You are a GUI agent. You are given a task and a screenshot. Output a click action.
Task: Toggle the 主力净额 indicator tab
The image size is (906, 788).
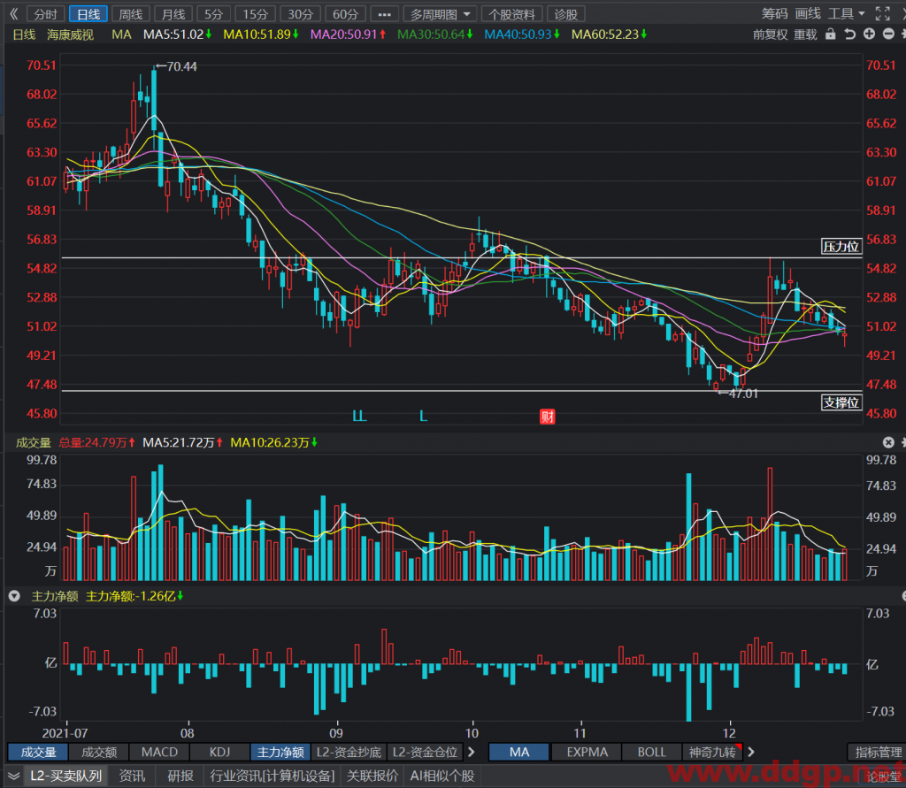click(280, 752)
